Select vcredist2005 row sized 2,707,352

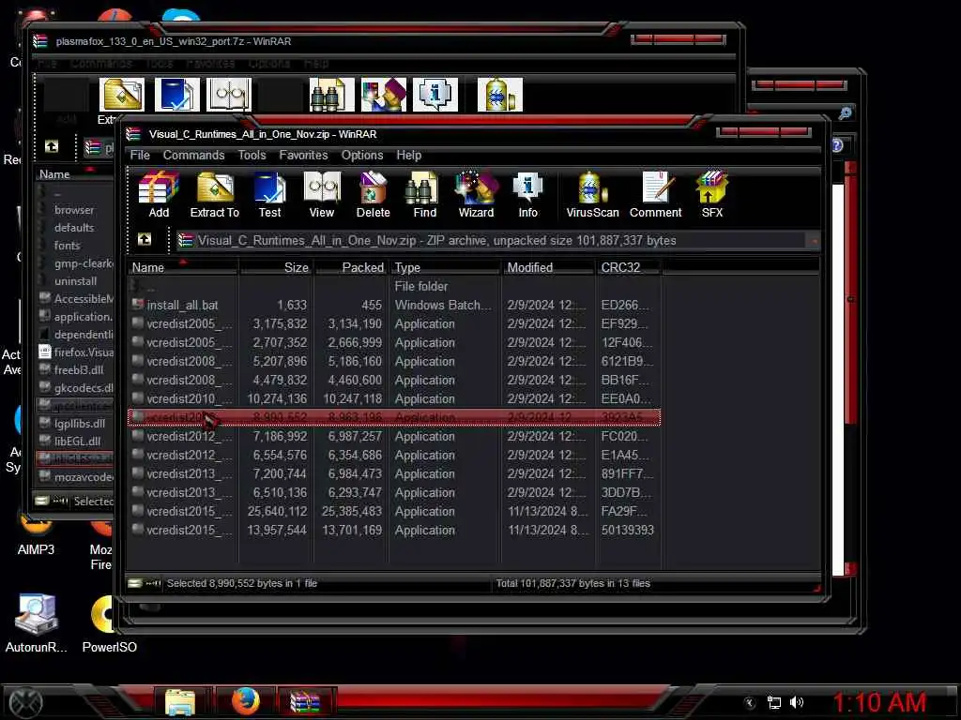pyautogui.click(x=394, y=343)
